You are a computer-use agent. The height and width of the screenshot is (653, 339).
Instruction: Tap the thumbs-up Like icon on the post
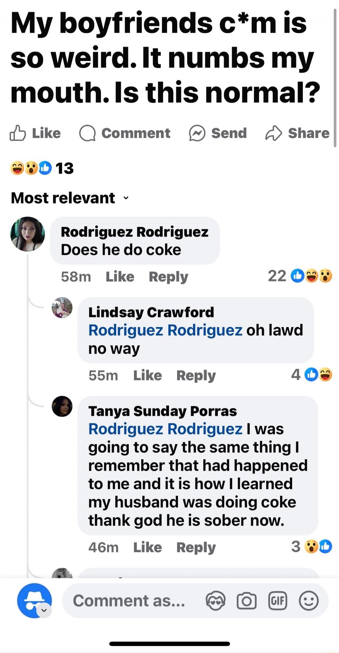click(x=18, y=133)
